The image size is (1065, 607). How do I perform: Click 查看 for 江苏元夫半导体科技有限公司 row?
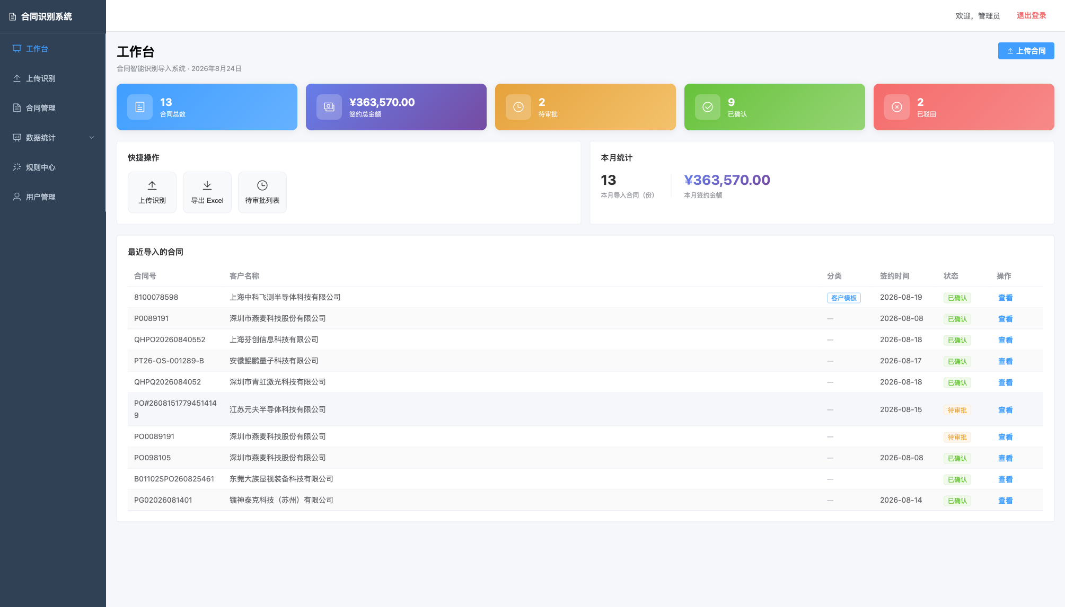(x=1005, y=410)
